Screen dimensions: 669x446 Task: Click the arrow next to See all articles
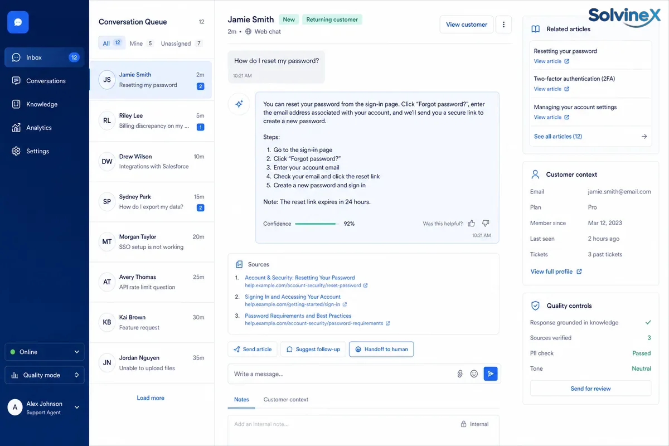644,137
